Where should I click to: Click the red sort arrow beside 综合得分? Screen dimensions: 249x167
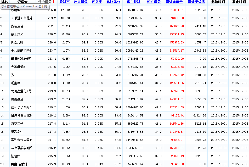click(53, 2)
